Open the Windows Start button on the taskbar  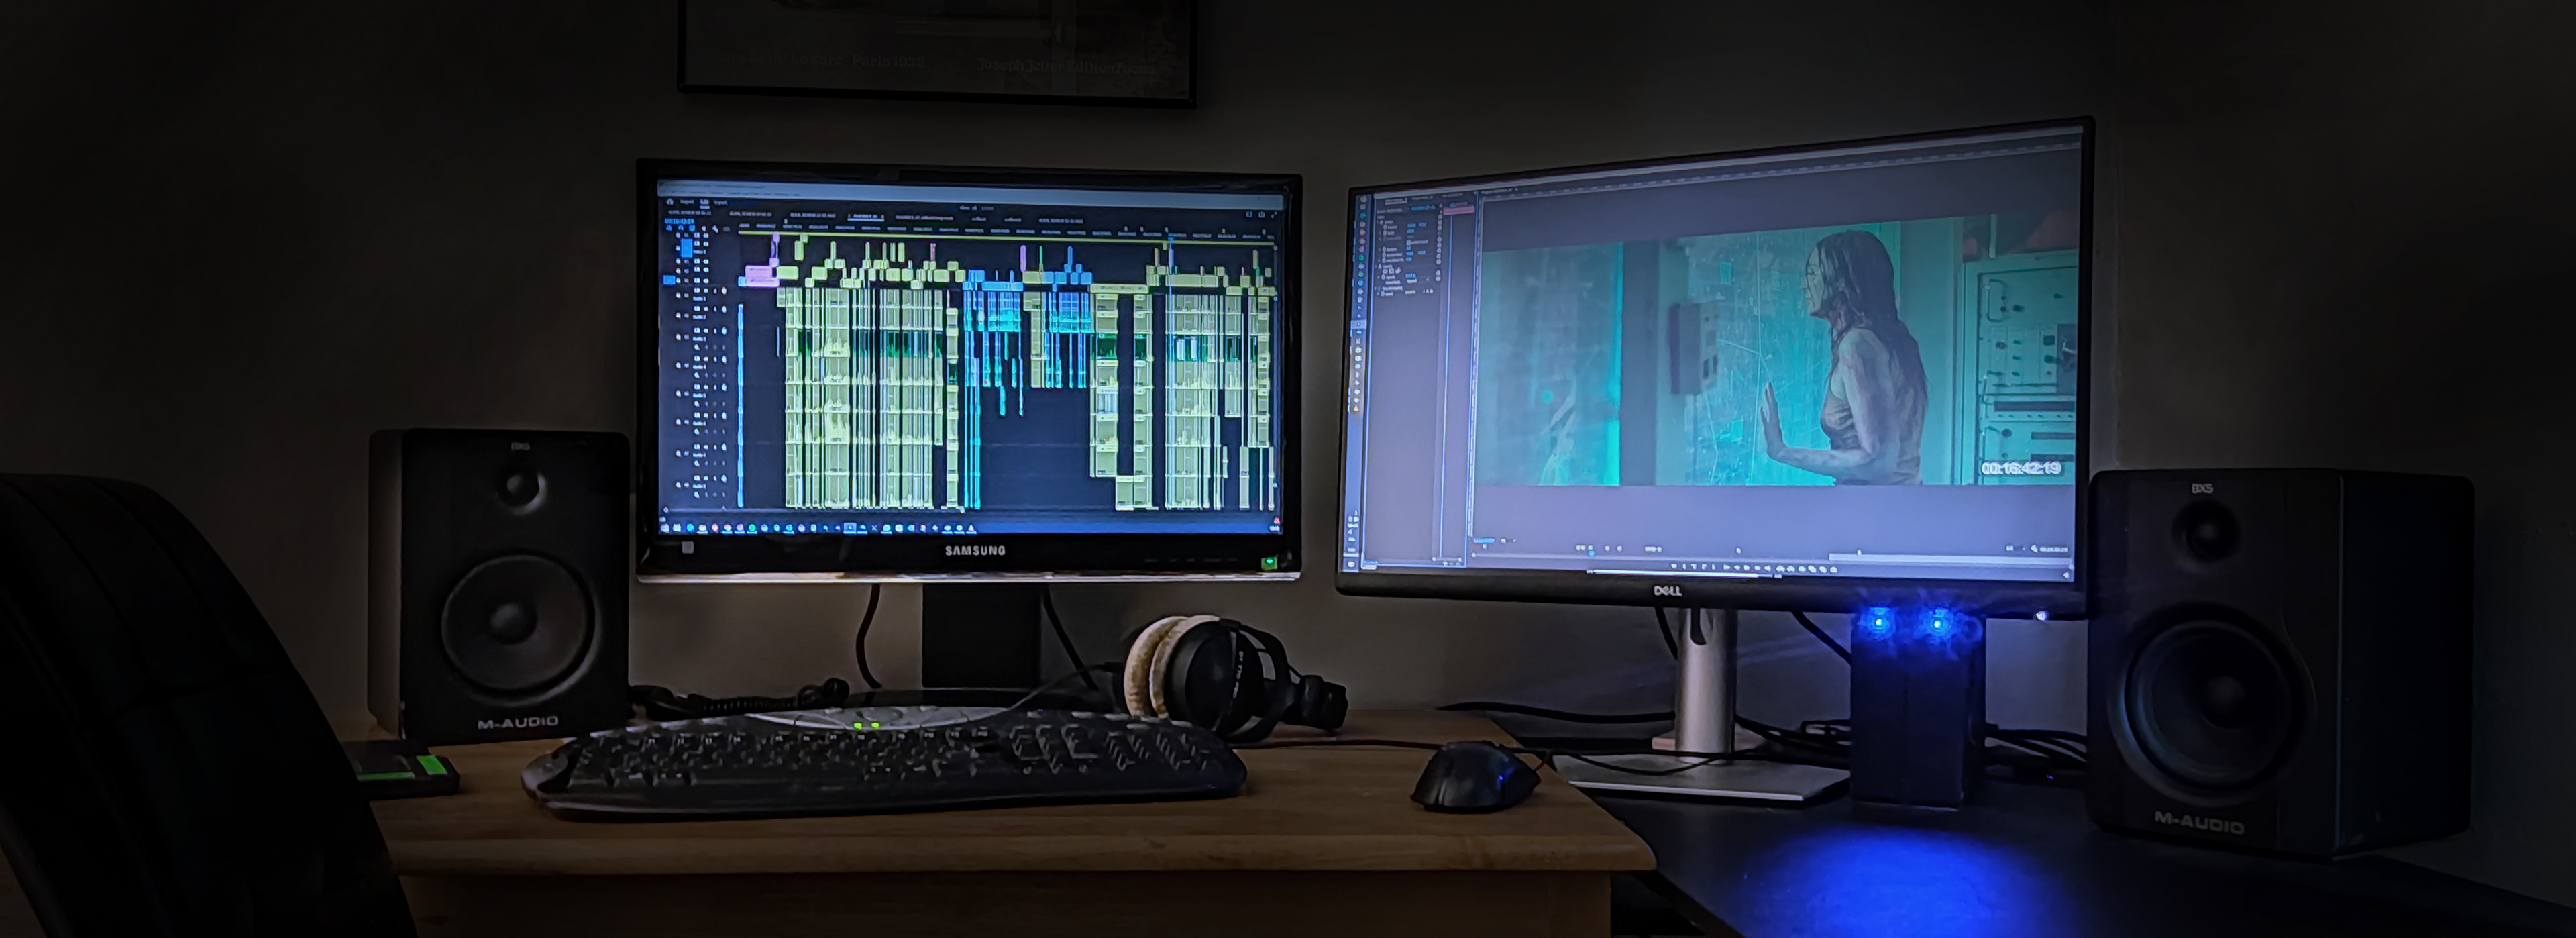point(665,529)
